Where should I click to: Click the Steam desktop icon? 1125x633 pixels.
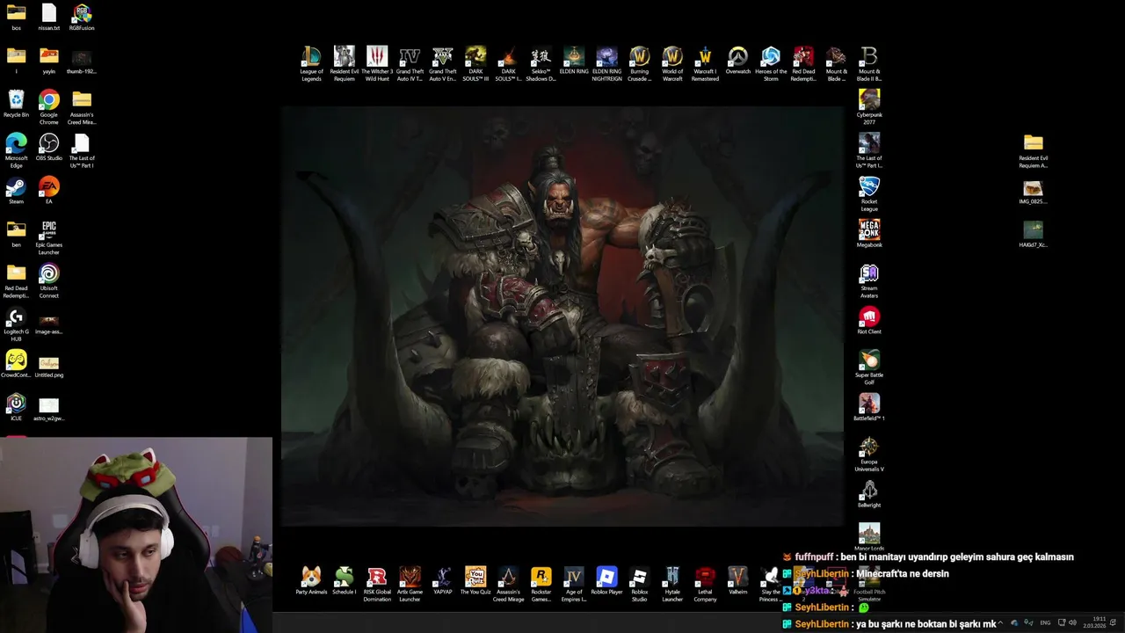pos(16,190)
